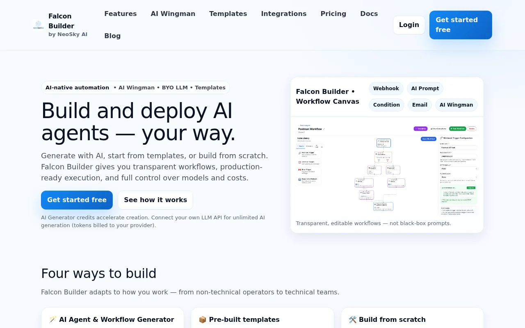Click the 'Build and deploy AI agents' headline

coord(139,122)
